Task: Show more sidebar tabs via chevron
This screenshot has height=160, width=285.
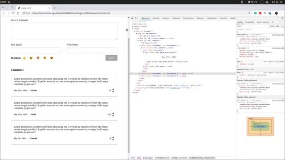Action: pos(273,22)
